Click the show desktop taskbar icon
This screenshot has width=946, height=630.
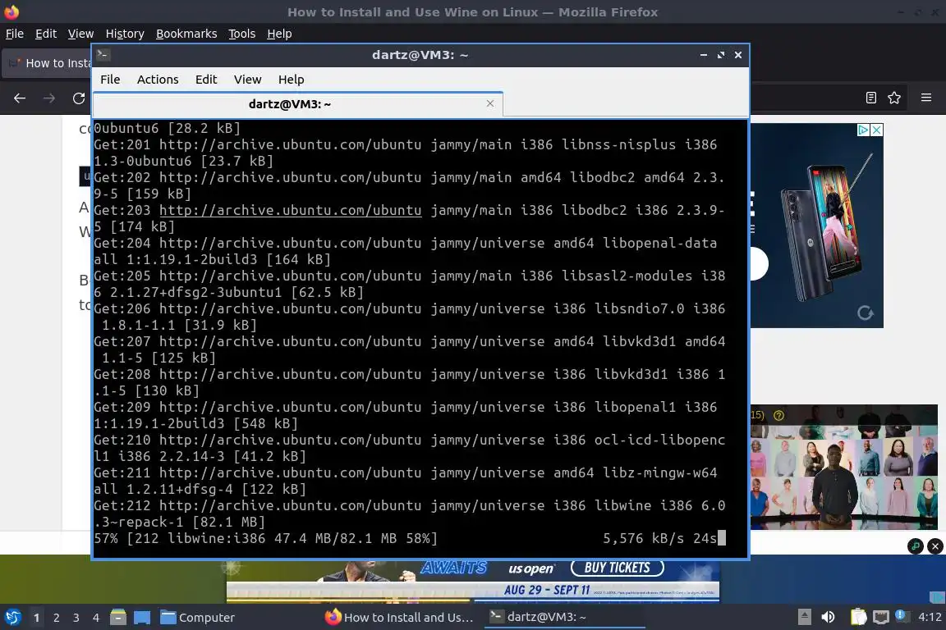pos(142,618)
